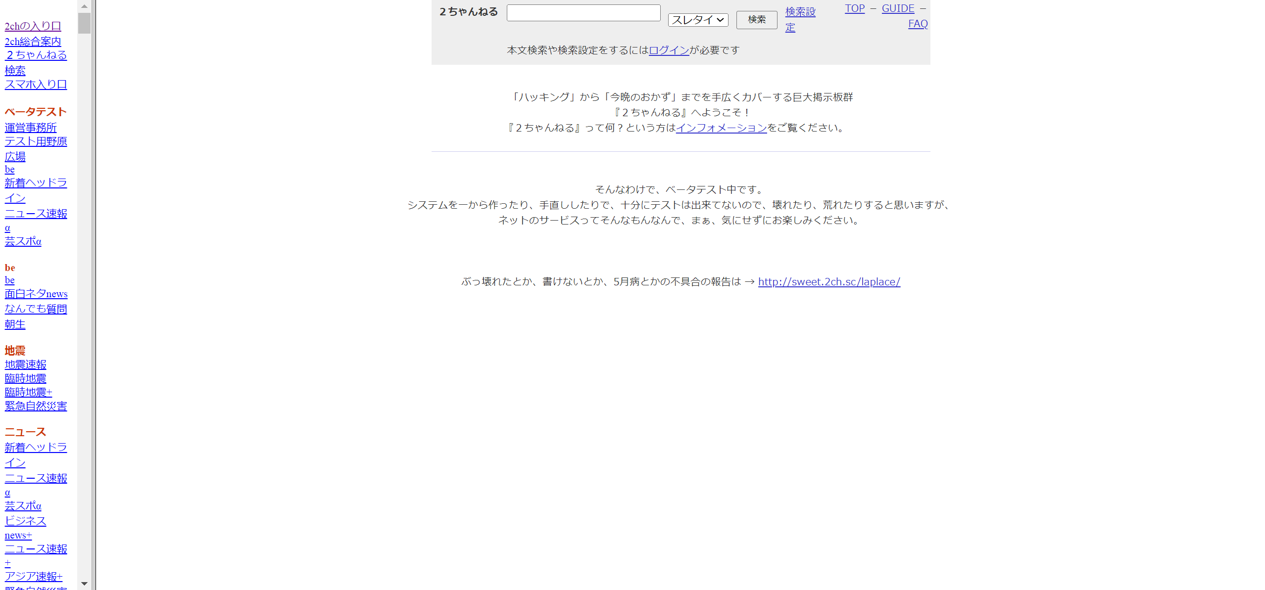Open the be link under the be heading
The width and height of the screenshot is (1265, 590).
pyautogui.click(x=9, y=280)
